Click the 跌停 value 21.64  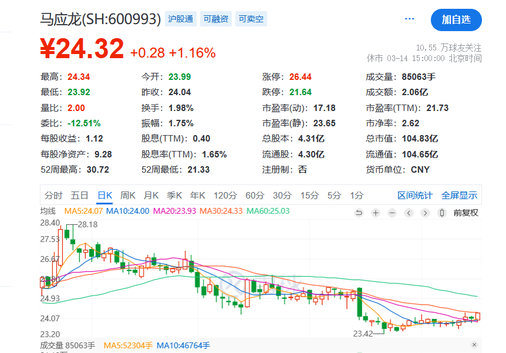coord(301,92)
